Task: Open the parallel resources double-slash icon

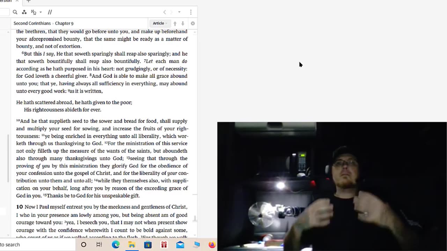Action: [x=50, y=12]
